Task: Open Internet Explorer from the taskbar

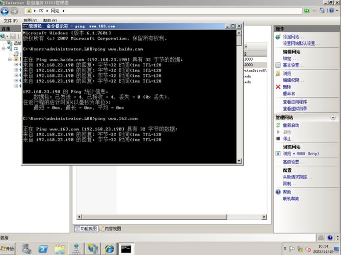Action: click(109, 249)
